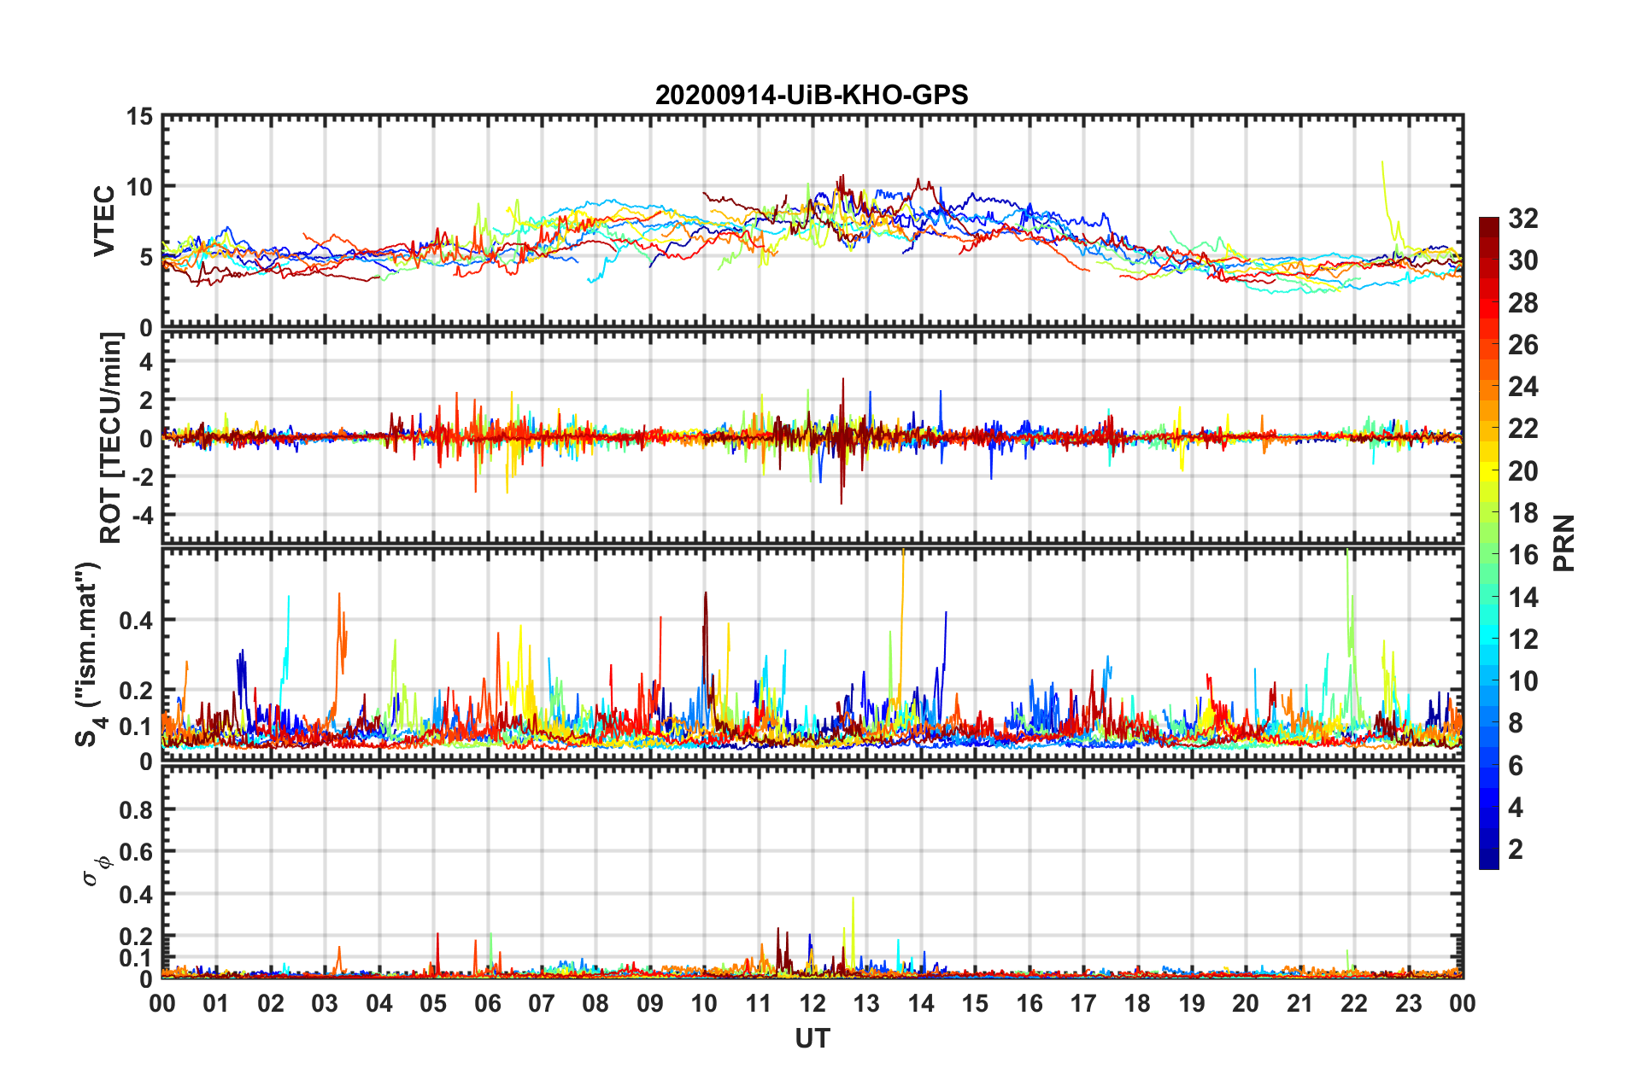Click the plot title 20200914-UiB-KHO-GPS
Image resolution: width=1625 pixels, height=1086 pixels.
[x=812, y=95]
